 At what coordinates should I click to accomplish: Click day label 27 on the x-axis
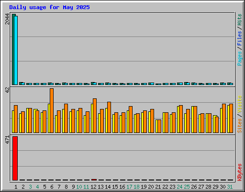point(201,187)
